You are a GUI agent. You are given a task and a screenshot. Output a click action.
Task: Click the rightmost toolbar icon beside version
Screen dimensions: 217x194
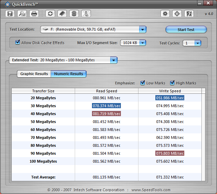[189, 14]
